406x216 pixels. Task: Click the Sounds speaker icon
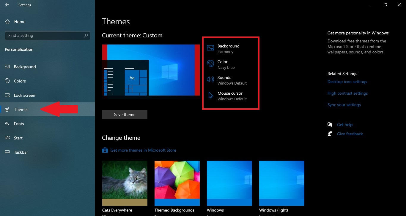[x=210, y=80]
